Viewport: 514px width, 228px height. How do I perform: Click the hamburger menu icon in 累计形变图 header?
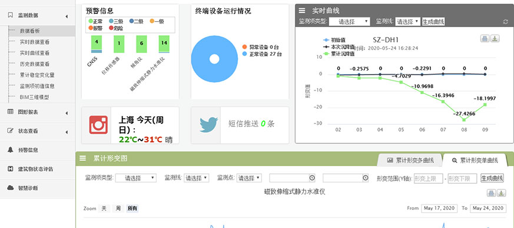[x=83, y=159]
